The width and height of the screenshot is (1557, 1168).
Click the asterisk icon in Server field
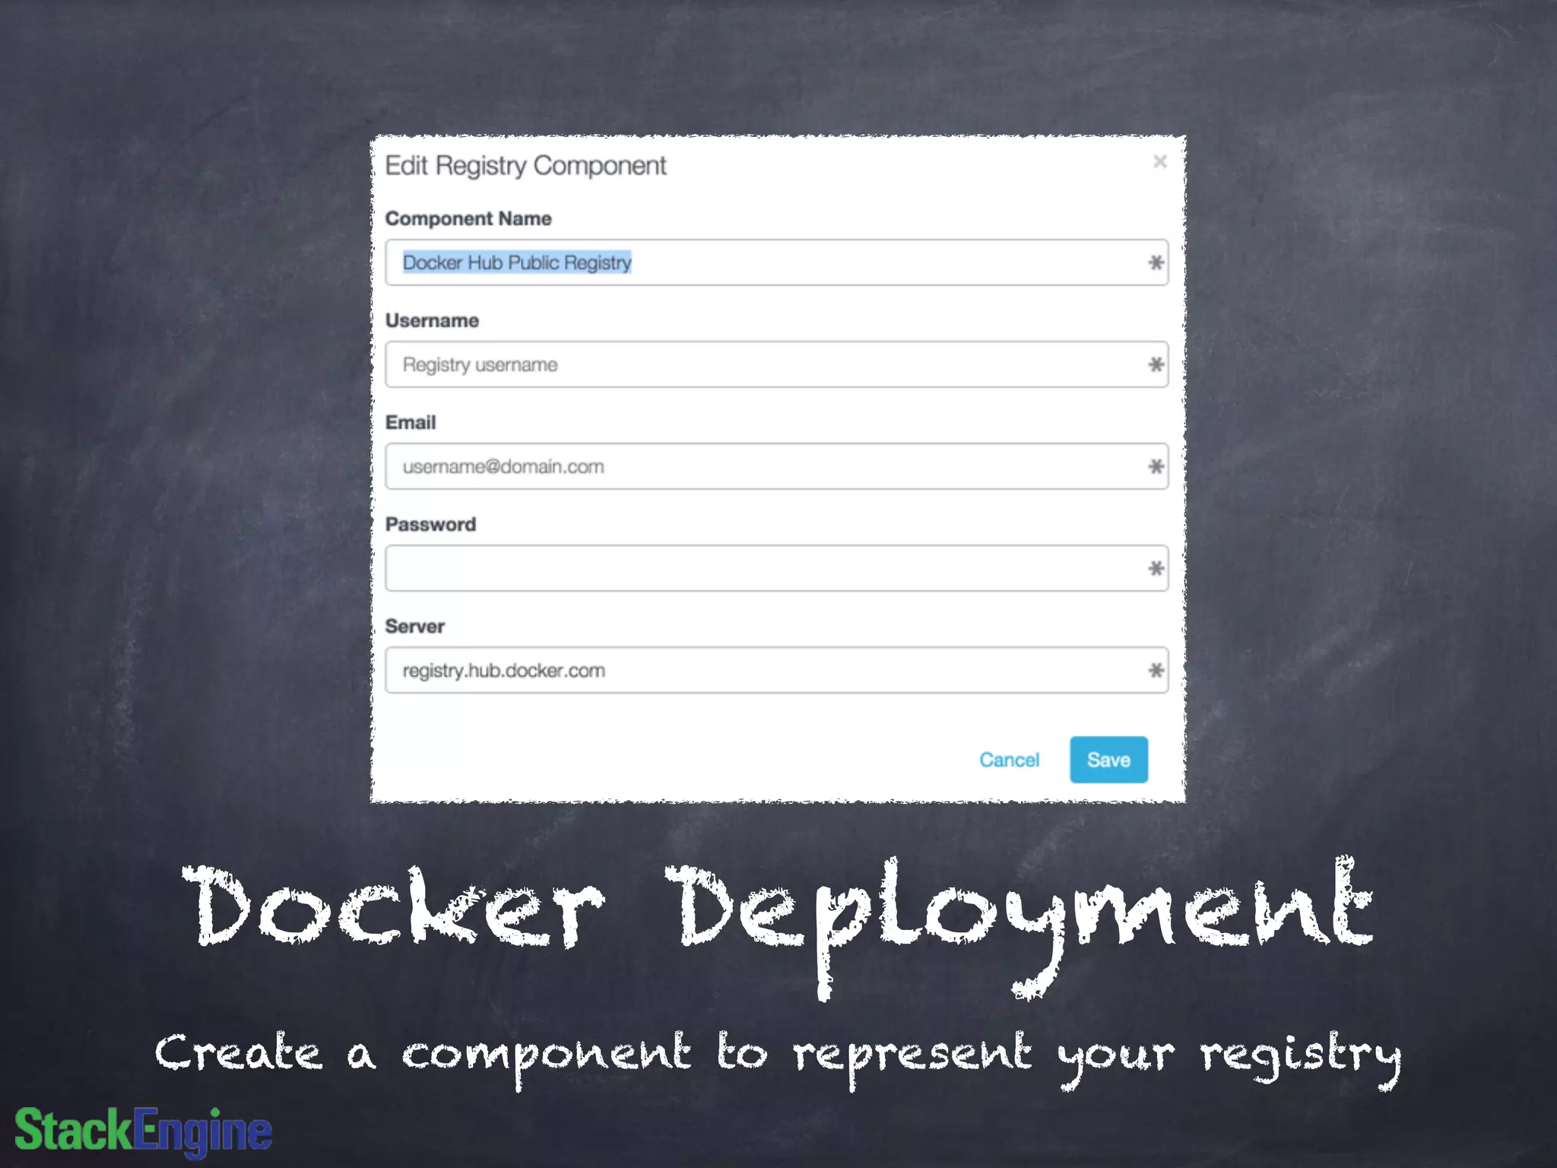click(x=1156, y=670)
